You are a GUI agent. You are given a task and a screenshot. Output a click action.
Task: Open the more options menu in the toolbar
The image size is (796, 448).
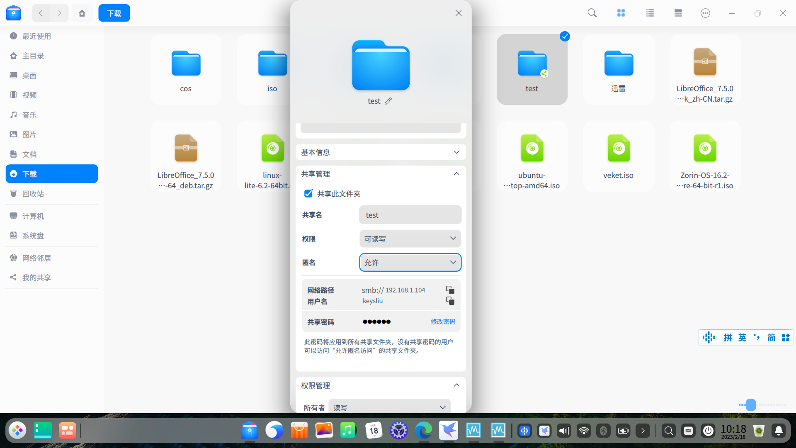click(705, 13)
